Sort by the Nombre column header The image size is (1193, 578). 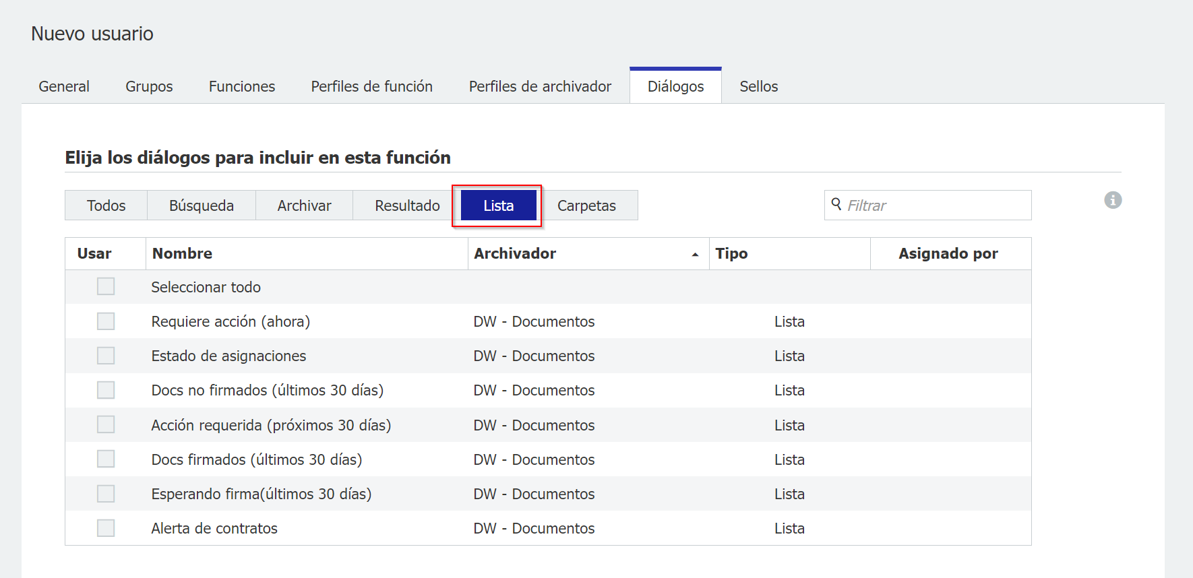[307, 253]
